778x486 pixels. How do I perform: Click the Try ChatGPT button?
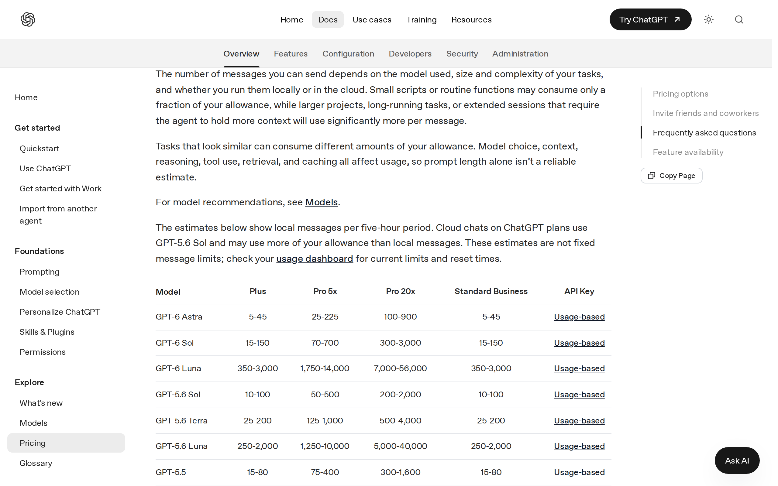pos(650,19)
